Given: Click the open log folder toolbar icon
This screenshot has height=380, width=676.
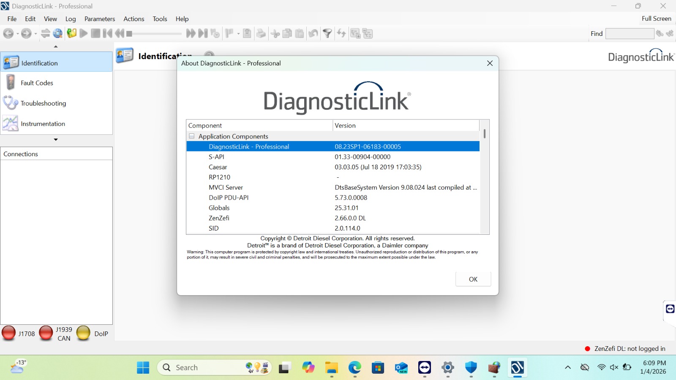Looking at the screenshot, I should point(71,33).
